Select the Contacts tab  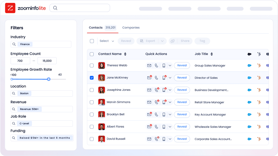[96, 27]
